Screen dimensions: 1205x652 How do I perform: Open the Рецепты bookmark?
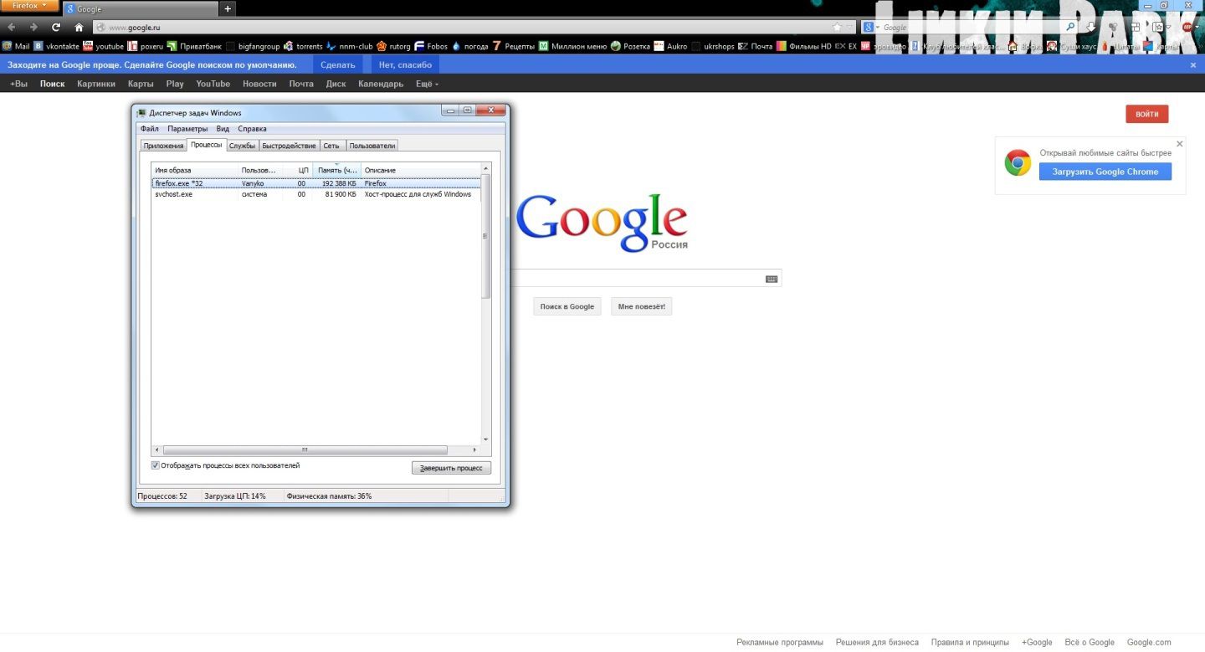tap(513, 46)
